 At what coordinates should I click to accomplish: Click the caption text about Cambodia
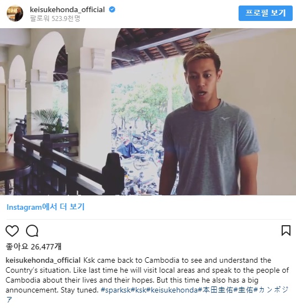click(x=147, y=275)
